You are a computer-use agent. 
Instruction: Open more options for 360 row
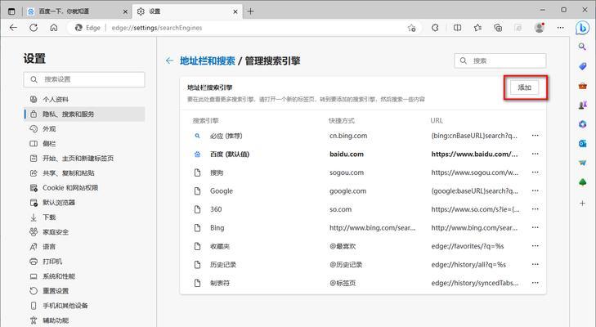point(536,209)
